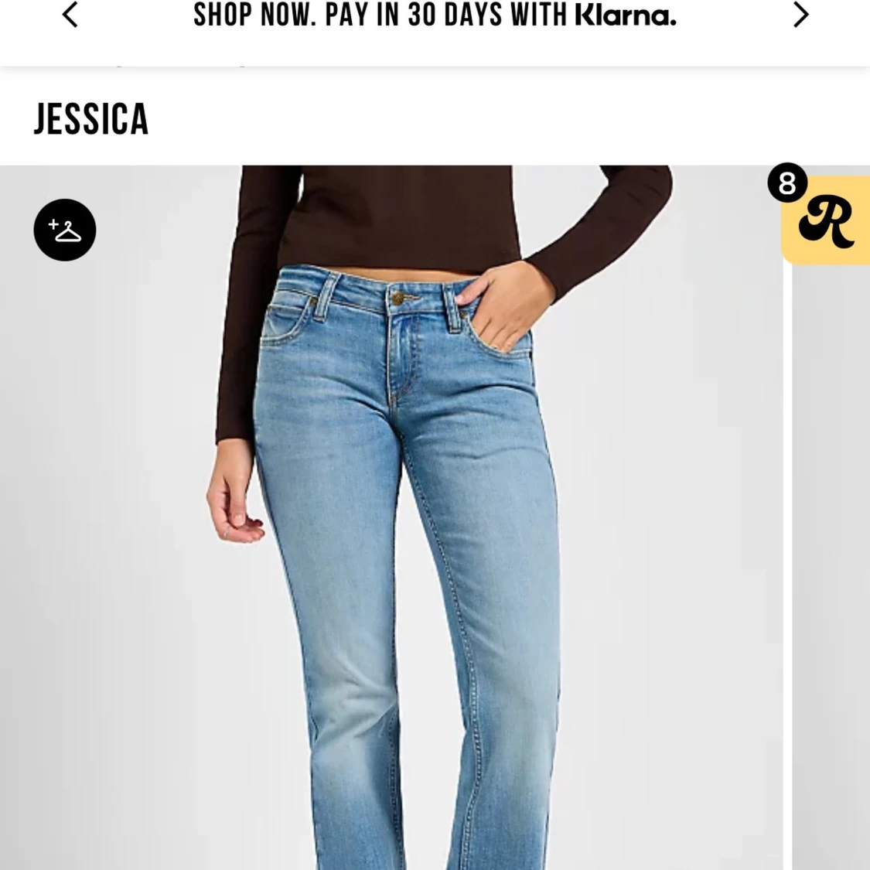Tap the 'SHOP NOW' text in the banner
The image size is (870, 870).
pyautogui.click(x=254, y=15)
